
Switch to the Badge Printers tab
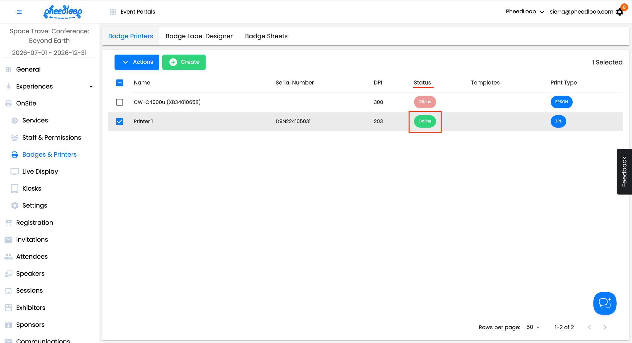click(131, 36)
